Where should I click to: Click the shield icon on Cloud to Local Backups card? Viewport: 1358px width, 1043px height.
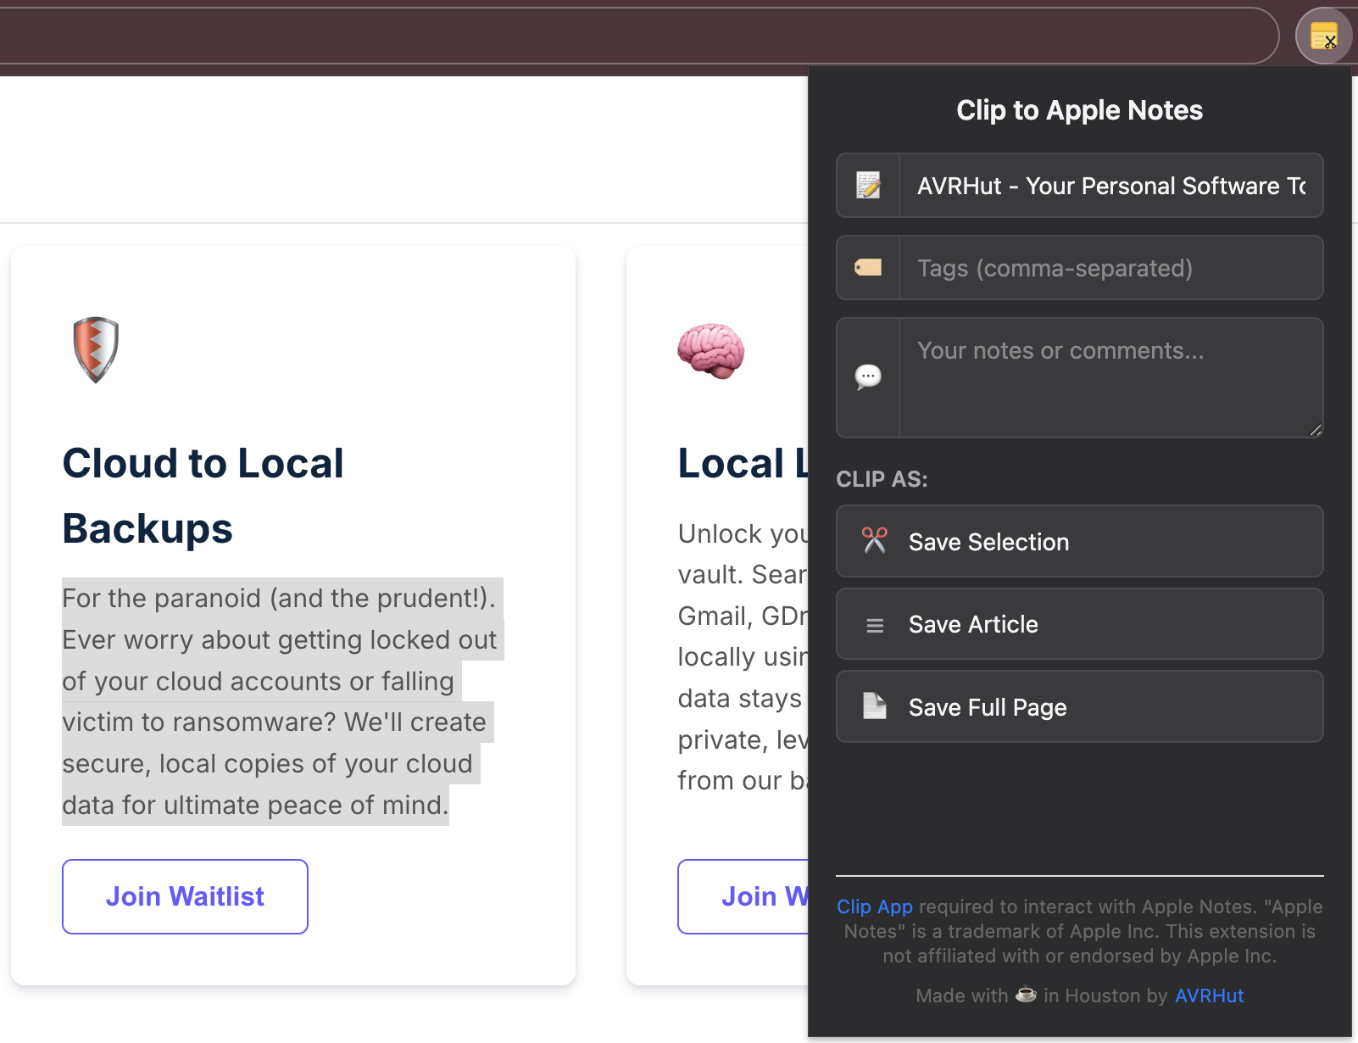tap(96, 349)
